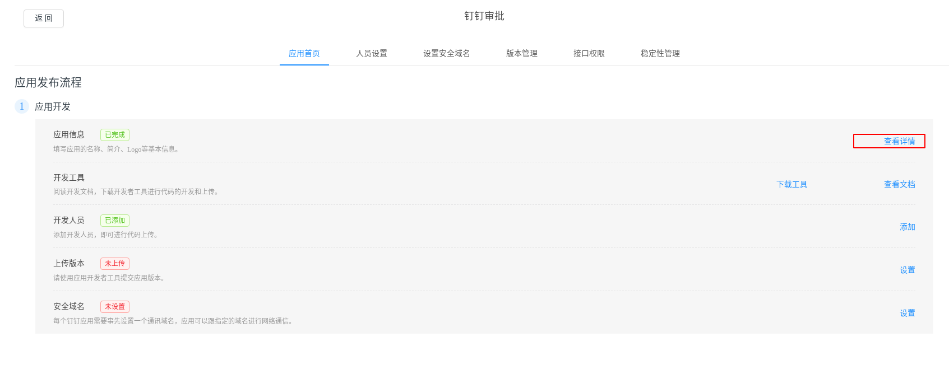Viewport: 949px width, 365px height.
Task: Click the 未设置 status badge
Action: coord(115,307)
